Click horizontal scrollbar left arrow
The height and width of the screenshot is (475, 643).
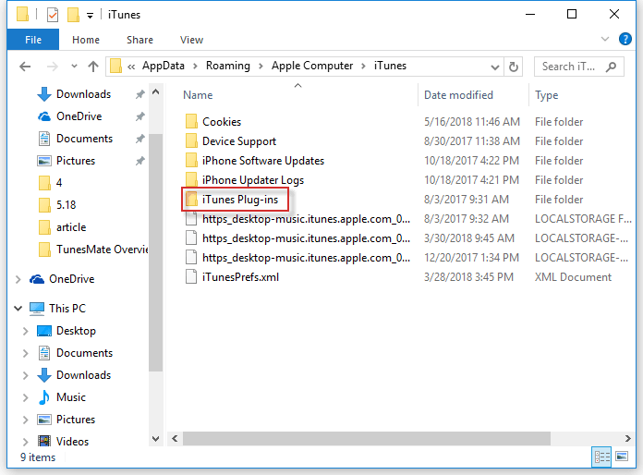pyautogui.click(x=176, y=438)
